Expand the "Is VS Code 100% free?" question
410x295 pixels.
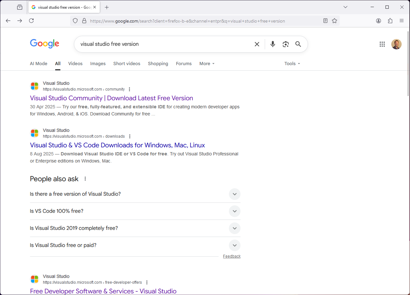point(235,211)
